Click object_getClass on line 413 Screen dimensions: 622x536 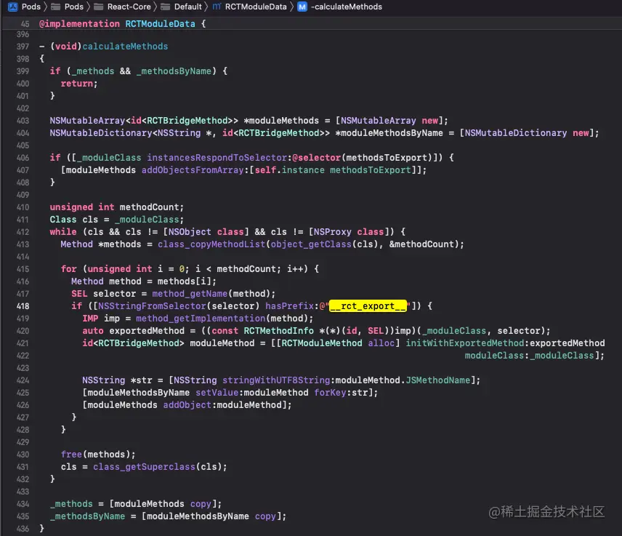tap(311, 244)
